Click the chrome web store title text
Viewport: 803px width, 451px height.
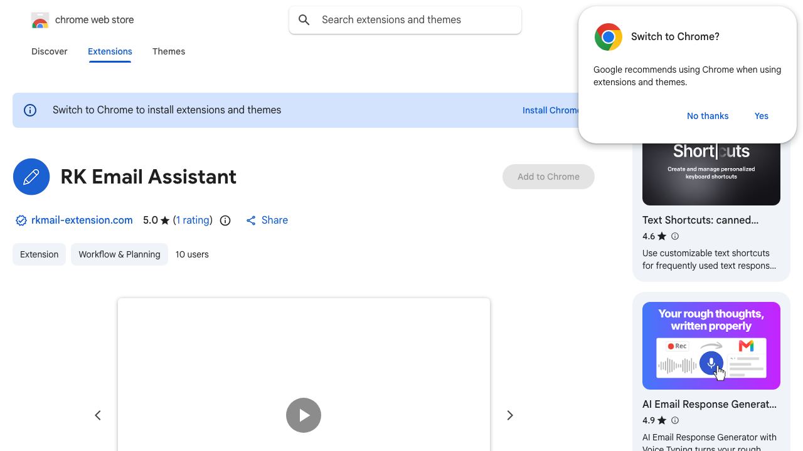click(x=95, y=20)
